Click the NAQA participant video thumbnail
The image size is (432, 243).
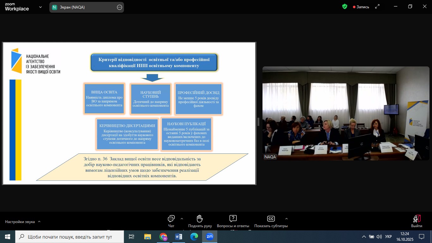(346, 113)
